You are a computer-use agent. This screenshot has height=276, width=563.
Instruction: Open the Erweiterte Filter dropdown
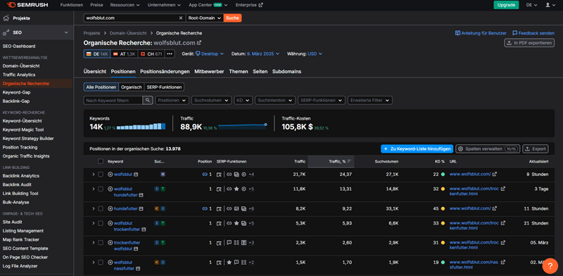click(370, 100)
